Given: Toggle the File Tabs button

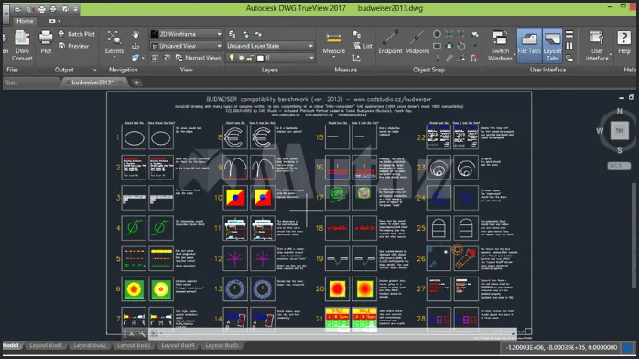Looking at the screenshot, I should 529,46.
